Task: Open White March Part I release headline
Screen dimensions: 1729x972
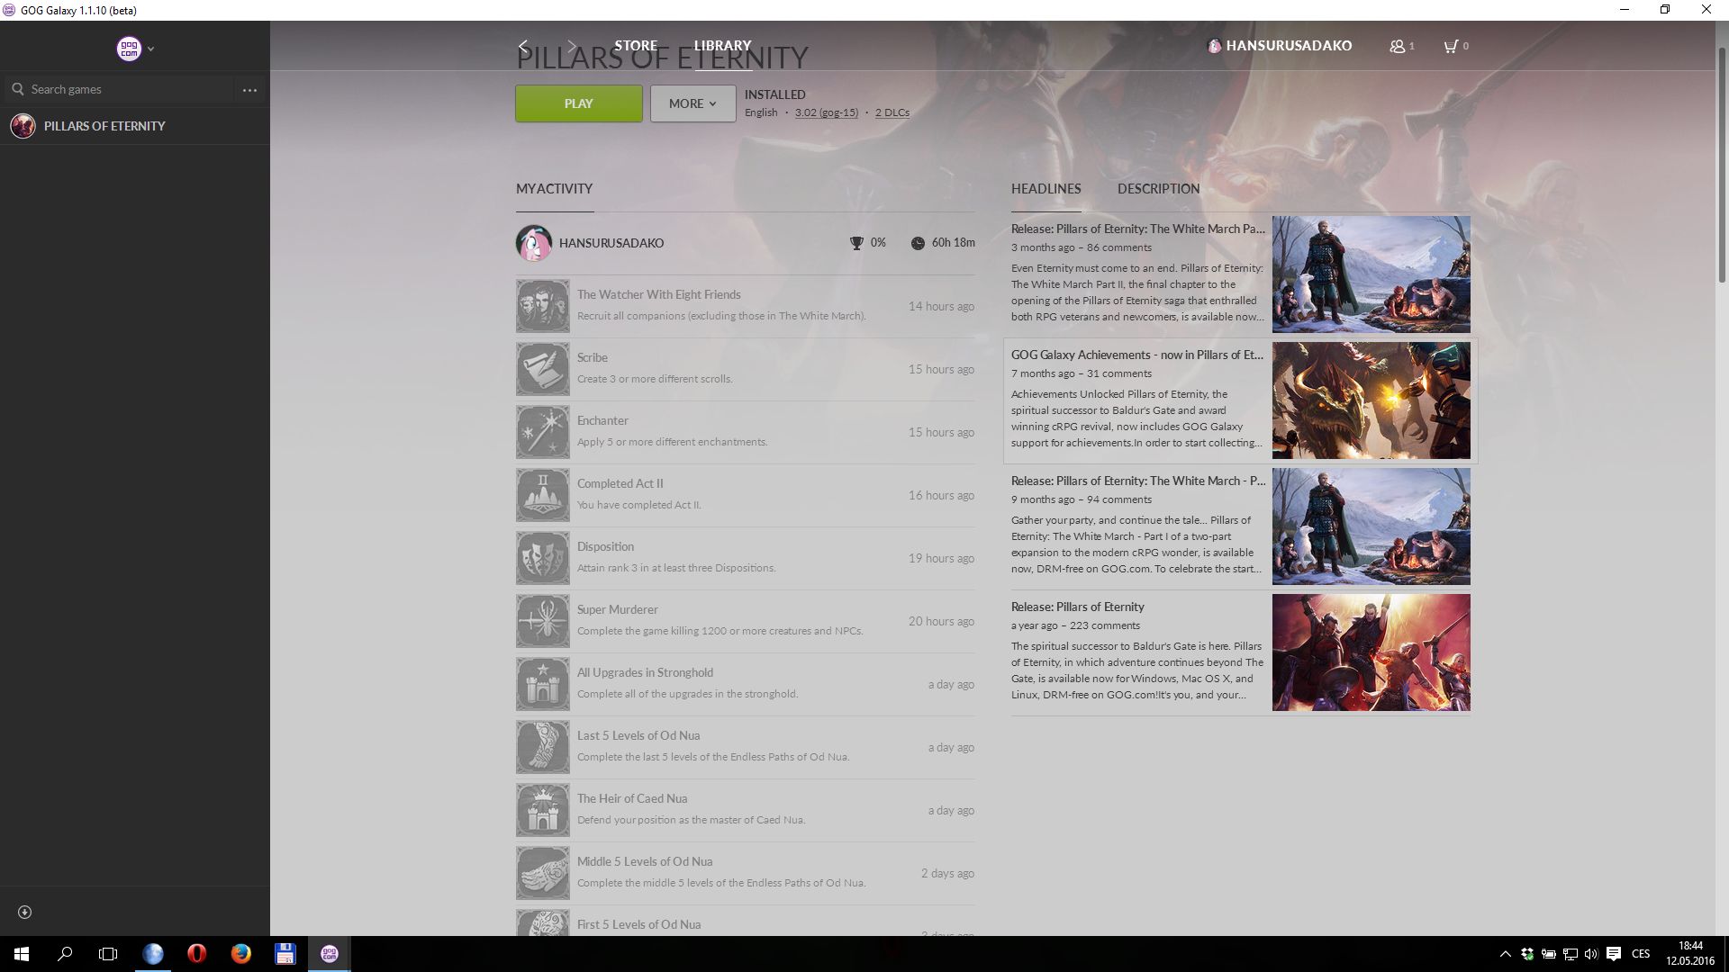Action: click(1138, 481)
